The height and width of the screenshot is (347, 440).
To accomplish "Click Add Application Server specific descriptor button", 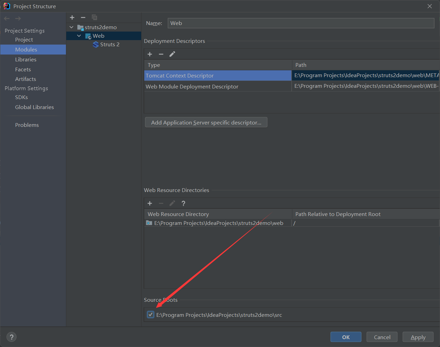I will pyautogui.click(x=206, y=122).
